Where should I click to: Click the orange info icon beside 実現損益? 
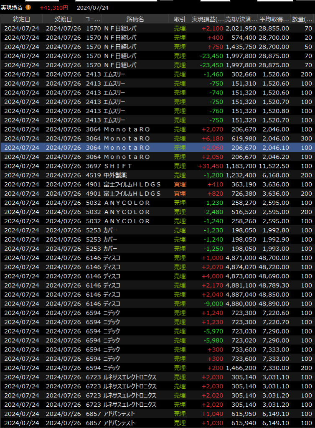(28, 8)
